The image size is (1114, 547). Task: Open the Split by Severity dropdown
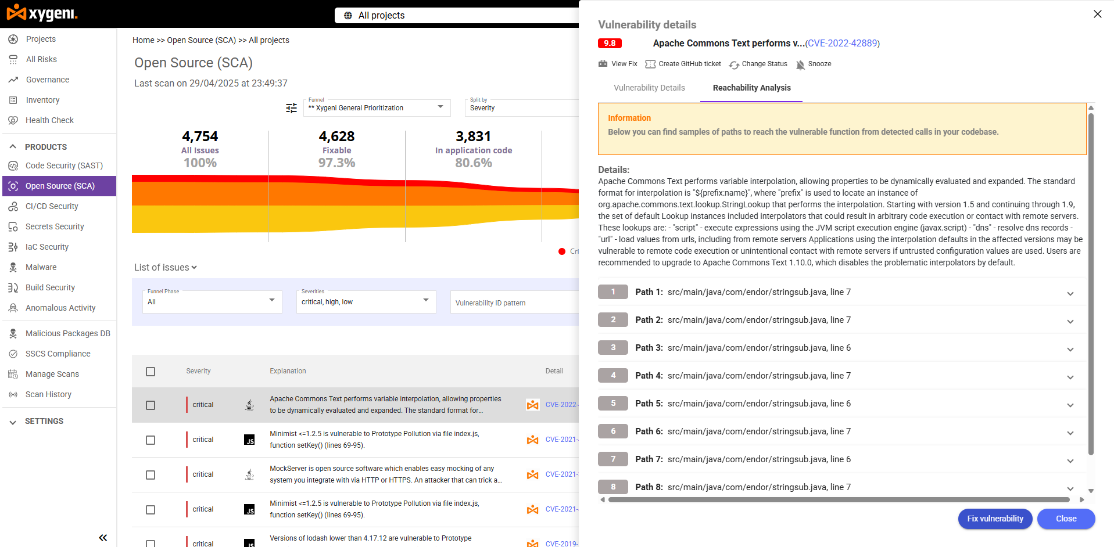[x=522, y=107]
